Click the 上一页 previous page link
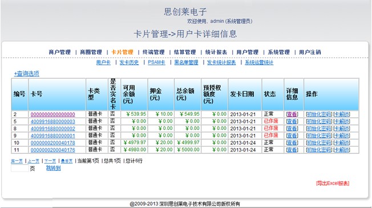This screenshot has width=372, height=208. pos(34,161)
